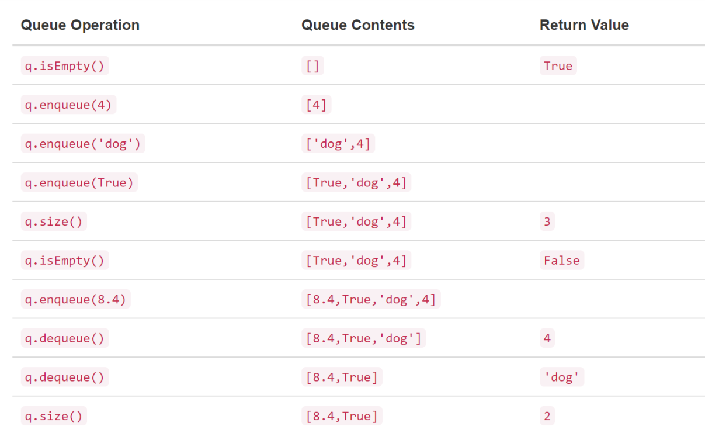
Task: Click the Queue Contents column header
Action: click(358, 25)
